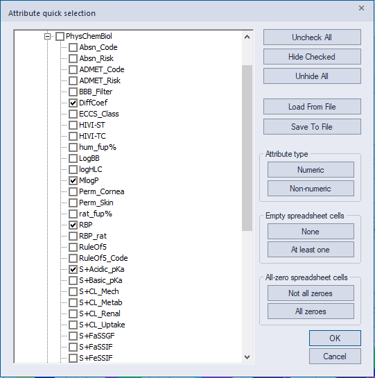375x378 pixels.
Task: Select the Perm_Cornea label
Action: click(x=102, y=191)
